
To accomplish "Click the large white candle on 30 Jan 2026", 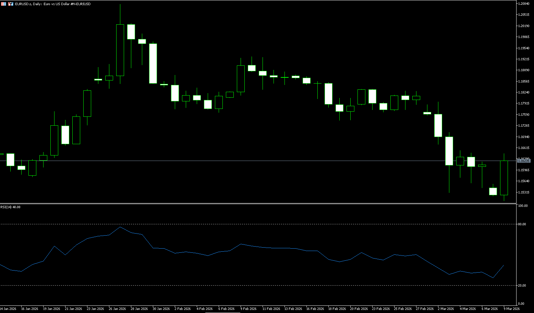I will click(x=153, y=63).
